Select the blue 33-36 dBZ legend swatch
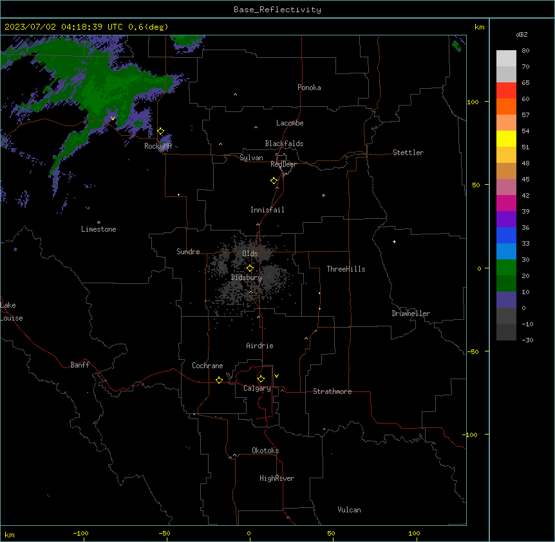Screen dimensions: 555x542 [506, 235]
